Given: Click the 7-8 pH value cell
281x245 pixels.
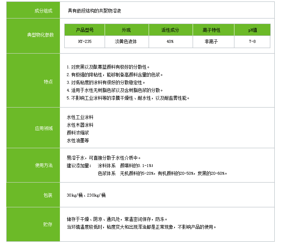Looking at the screenshot, I should (252, 41).
